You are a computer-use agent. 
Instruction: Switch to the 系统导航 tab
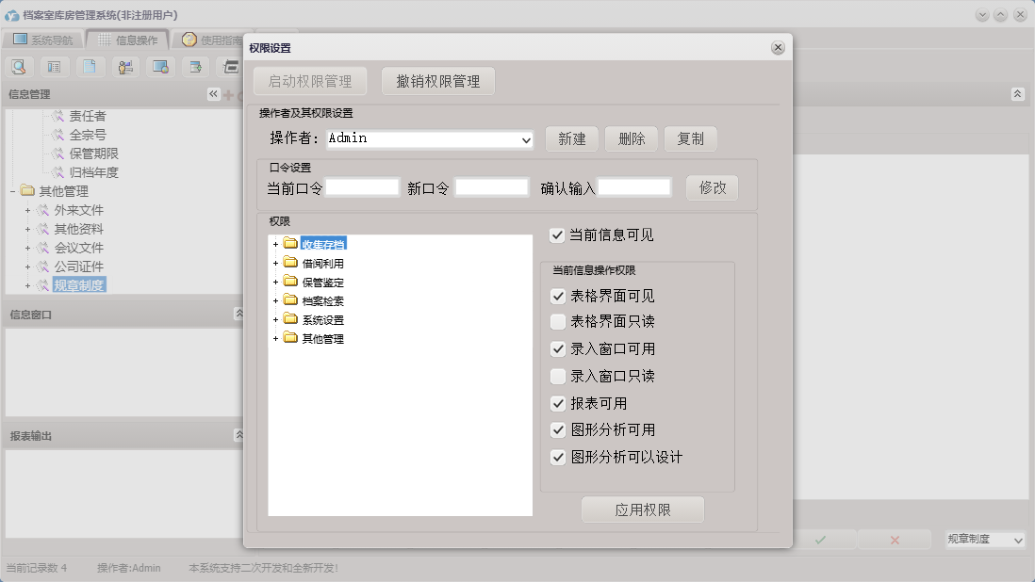(43, 40)
